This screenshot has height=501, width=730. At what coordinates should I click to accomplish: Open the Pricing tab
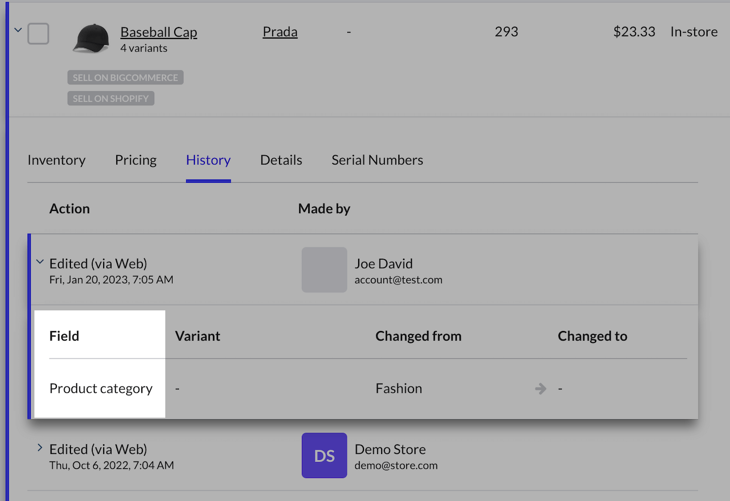pyautogui.click(x=136, y=160)
